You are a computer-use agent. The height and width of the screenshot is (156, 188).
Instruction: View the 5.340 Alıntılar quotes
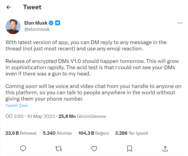tap(57, 133)
